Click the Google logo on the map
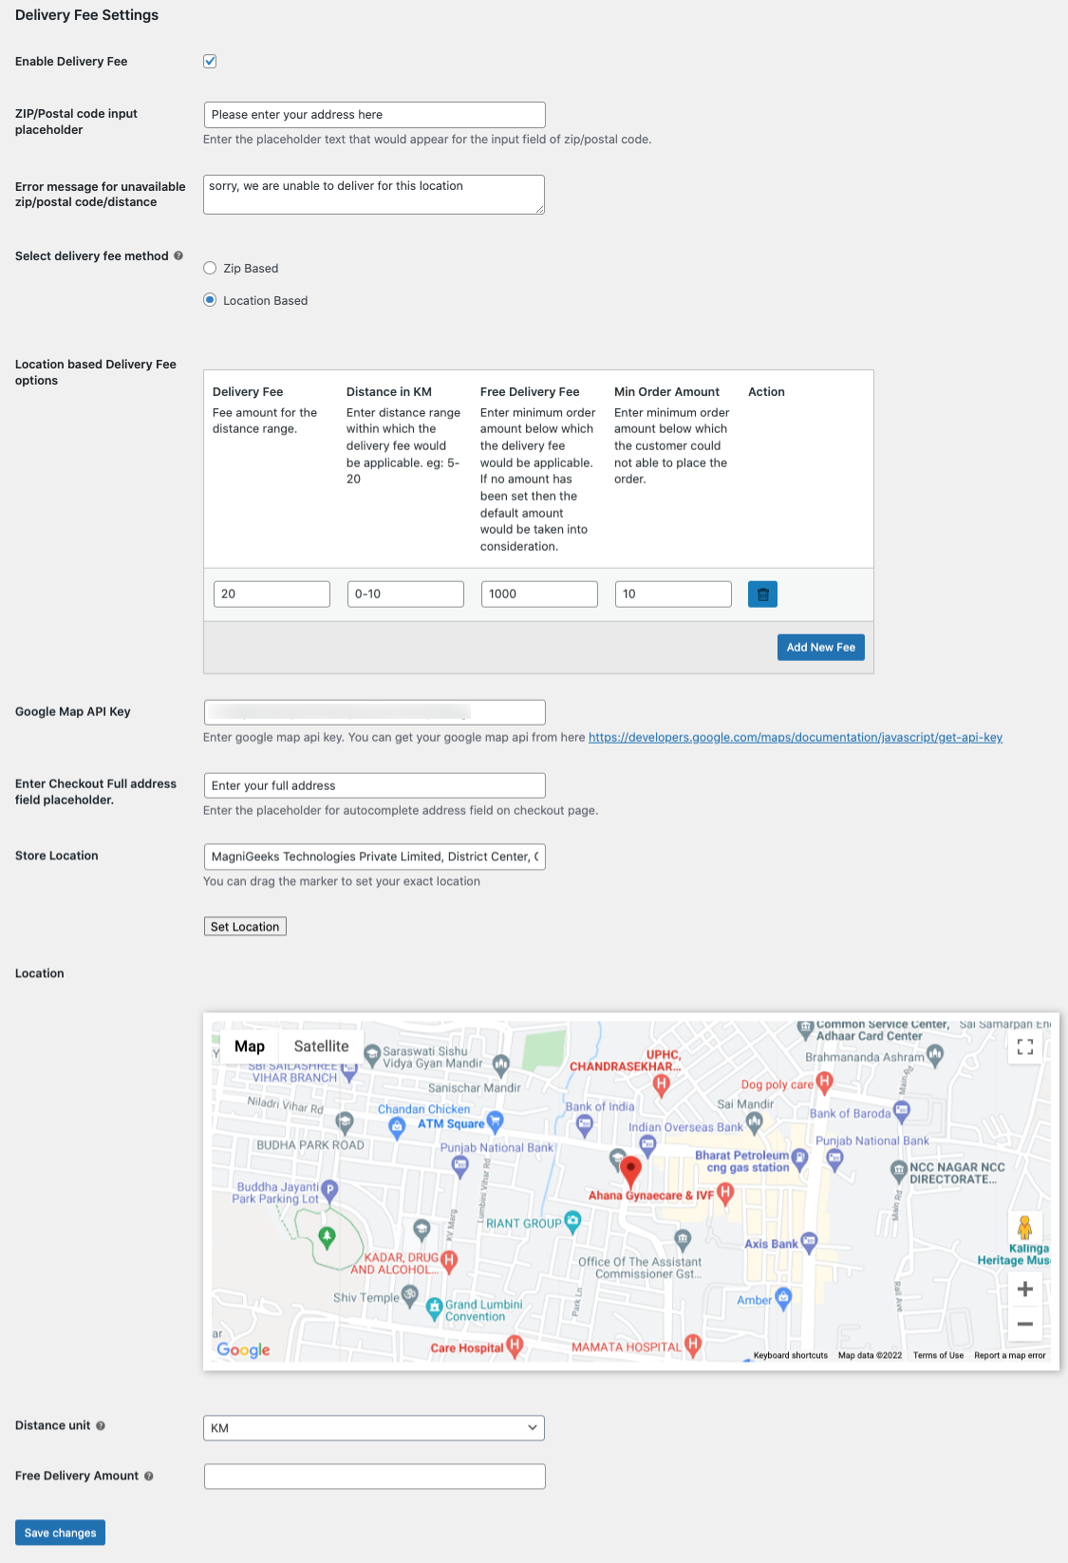 click(243, 1349)
